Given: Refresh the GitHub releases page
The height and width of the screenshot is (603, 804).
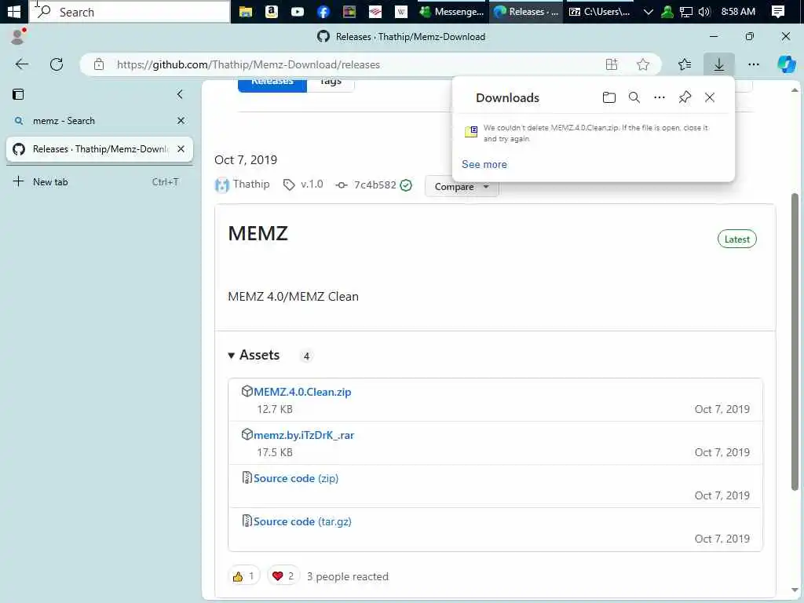Looking at the screenshot, I should point(57,64).
